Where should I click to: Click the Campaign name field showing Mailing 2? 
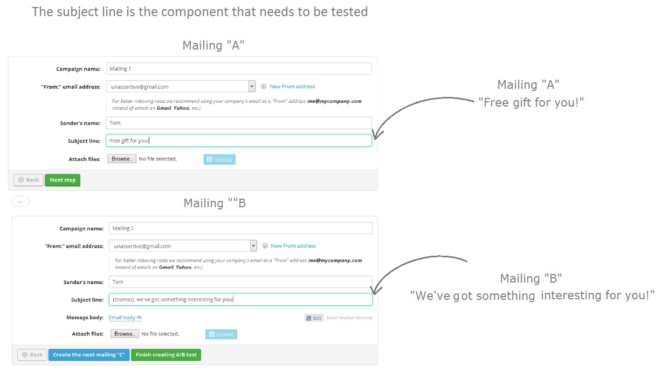coord(240,228)
